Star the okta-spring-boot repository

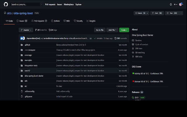(172, 13)
